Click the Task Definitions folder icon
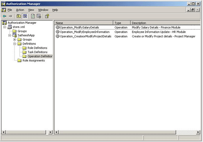 (x=24, y=52)
